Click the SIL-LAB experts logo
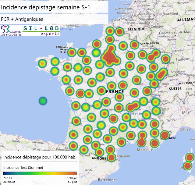Viewport: 195px width, 185px height. 41,30
